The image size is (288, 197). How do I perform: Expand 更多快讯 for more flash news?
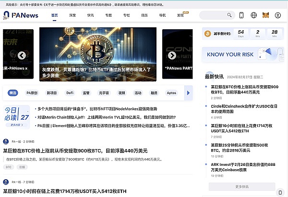point(241,186)
